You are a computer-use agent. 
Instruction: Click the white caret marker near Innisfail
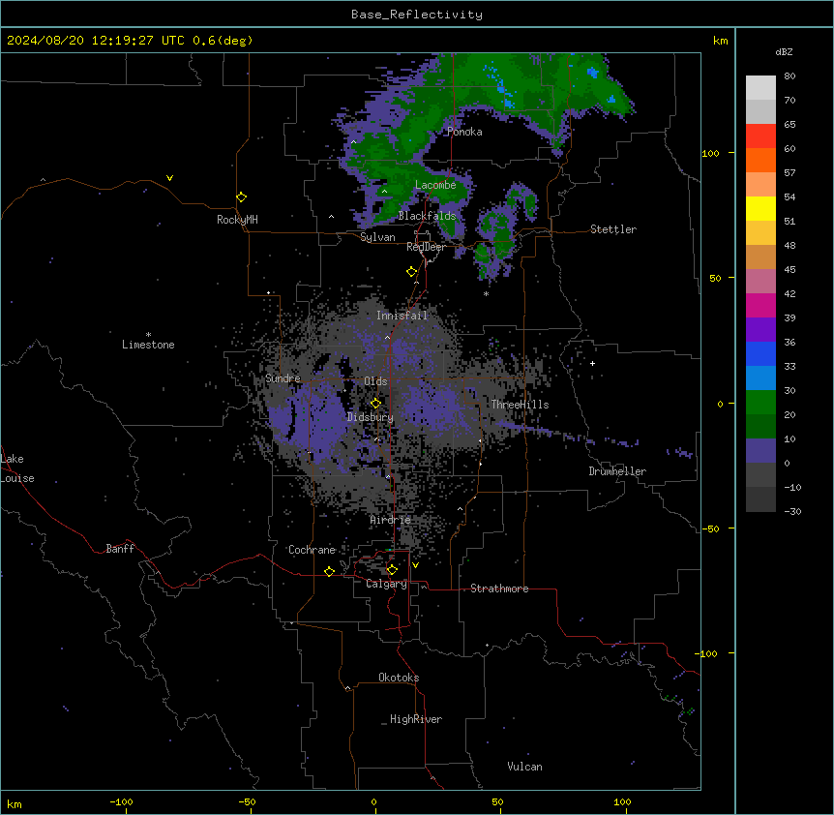click(387, 337)
